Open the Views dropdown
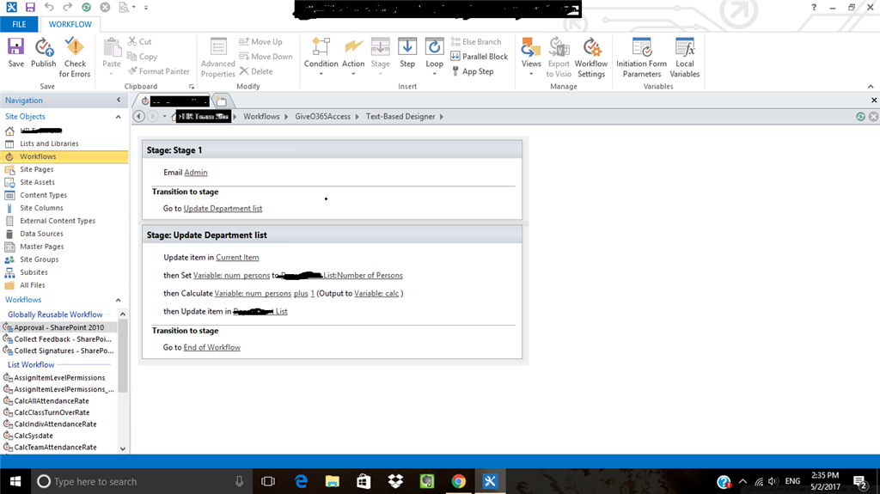This screenshot has width=880, height=494. click(531, 58)
